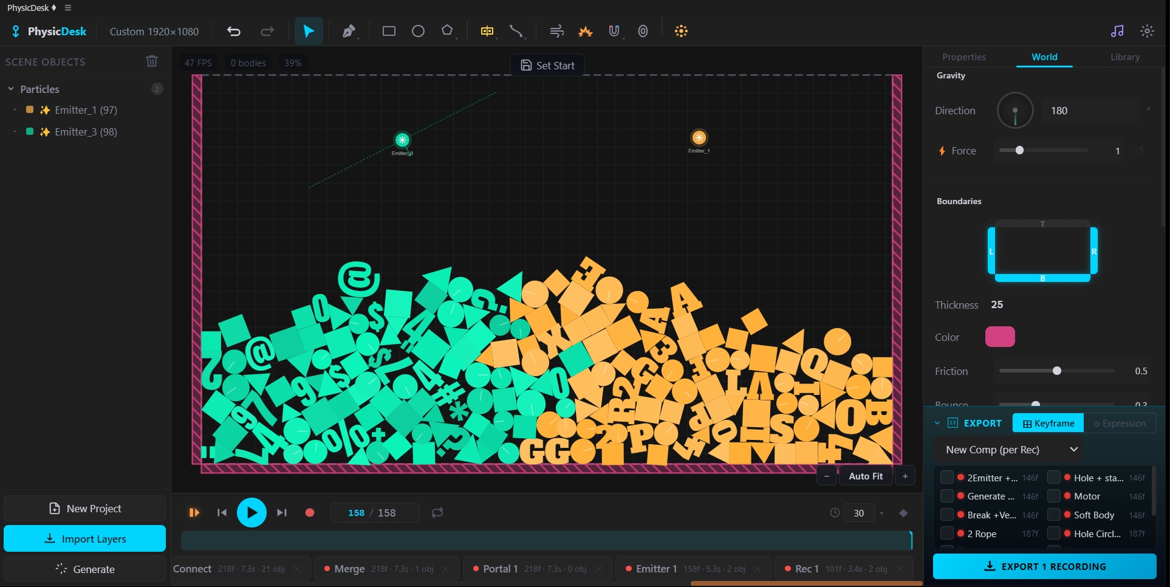This screenshot has width=1170, height=587.
Task: Switch to the World tab
Action: pos(1044,57)
